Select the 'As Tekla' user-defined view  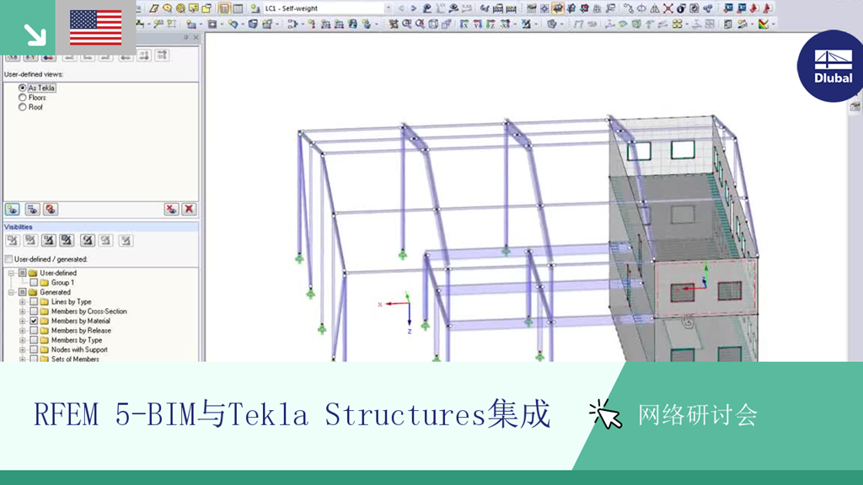pos(23,88)
